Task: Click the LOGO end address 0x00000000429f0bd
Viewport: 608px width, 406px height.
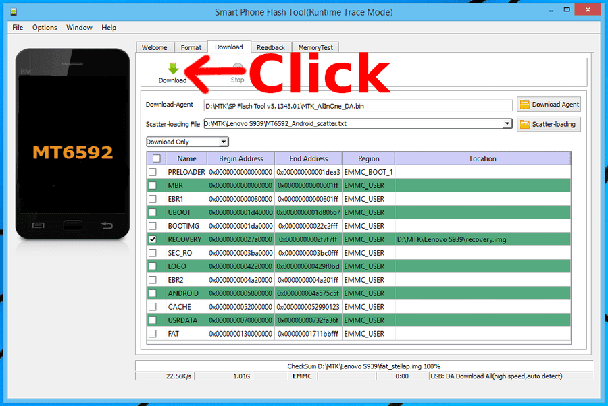Action: point(308,266)
